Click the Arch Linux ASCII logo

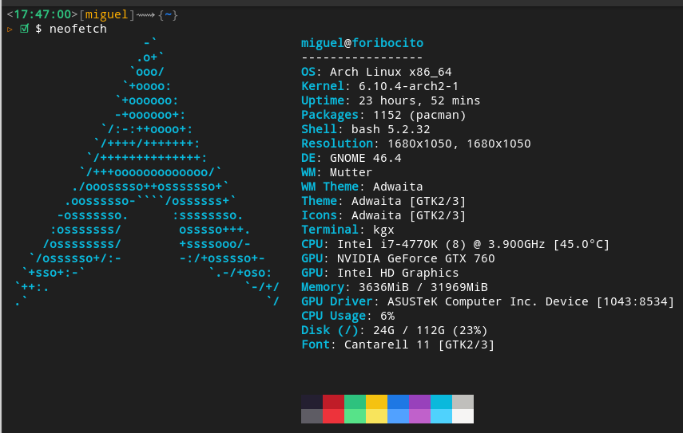[x=147, y=172]
